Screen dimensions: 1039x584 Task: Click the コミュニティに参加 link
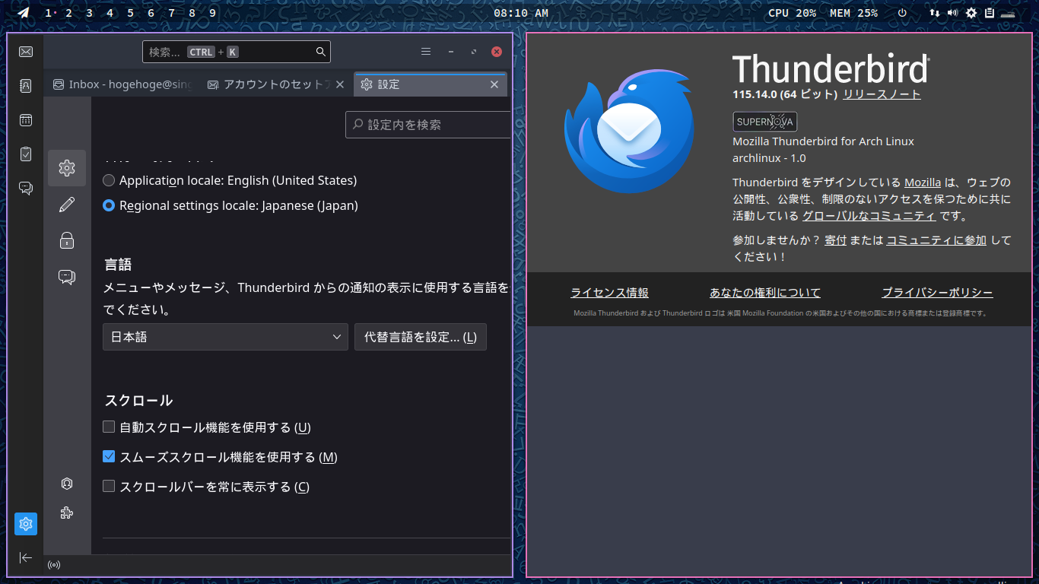936,240
